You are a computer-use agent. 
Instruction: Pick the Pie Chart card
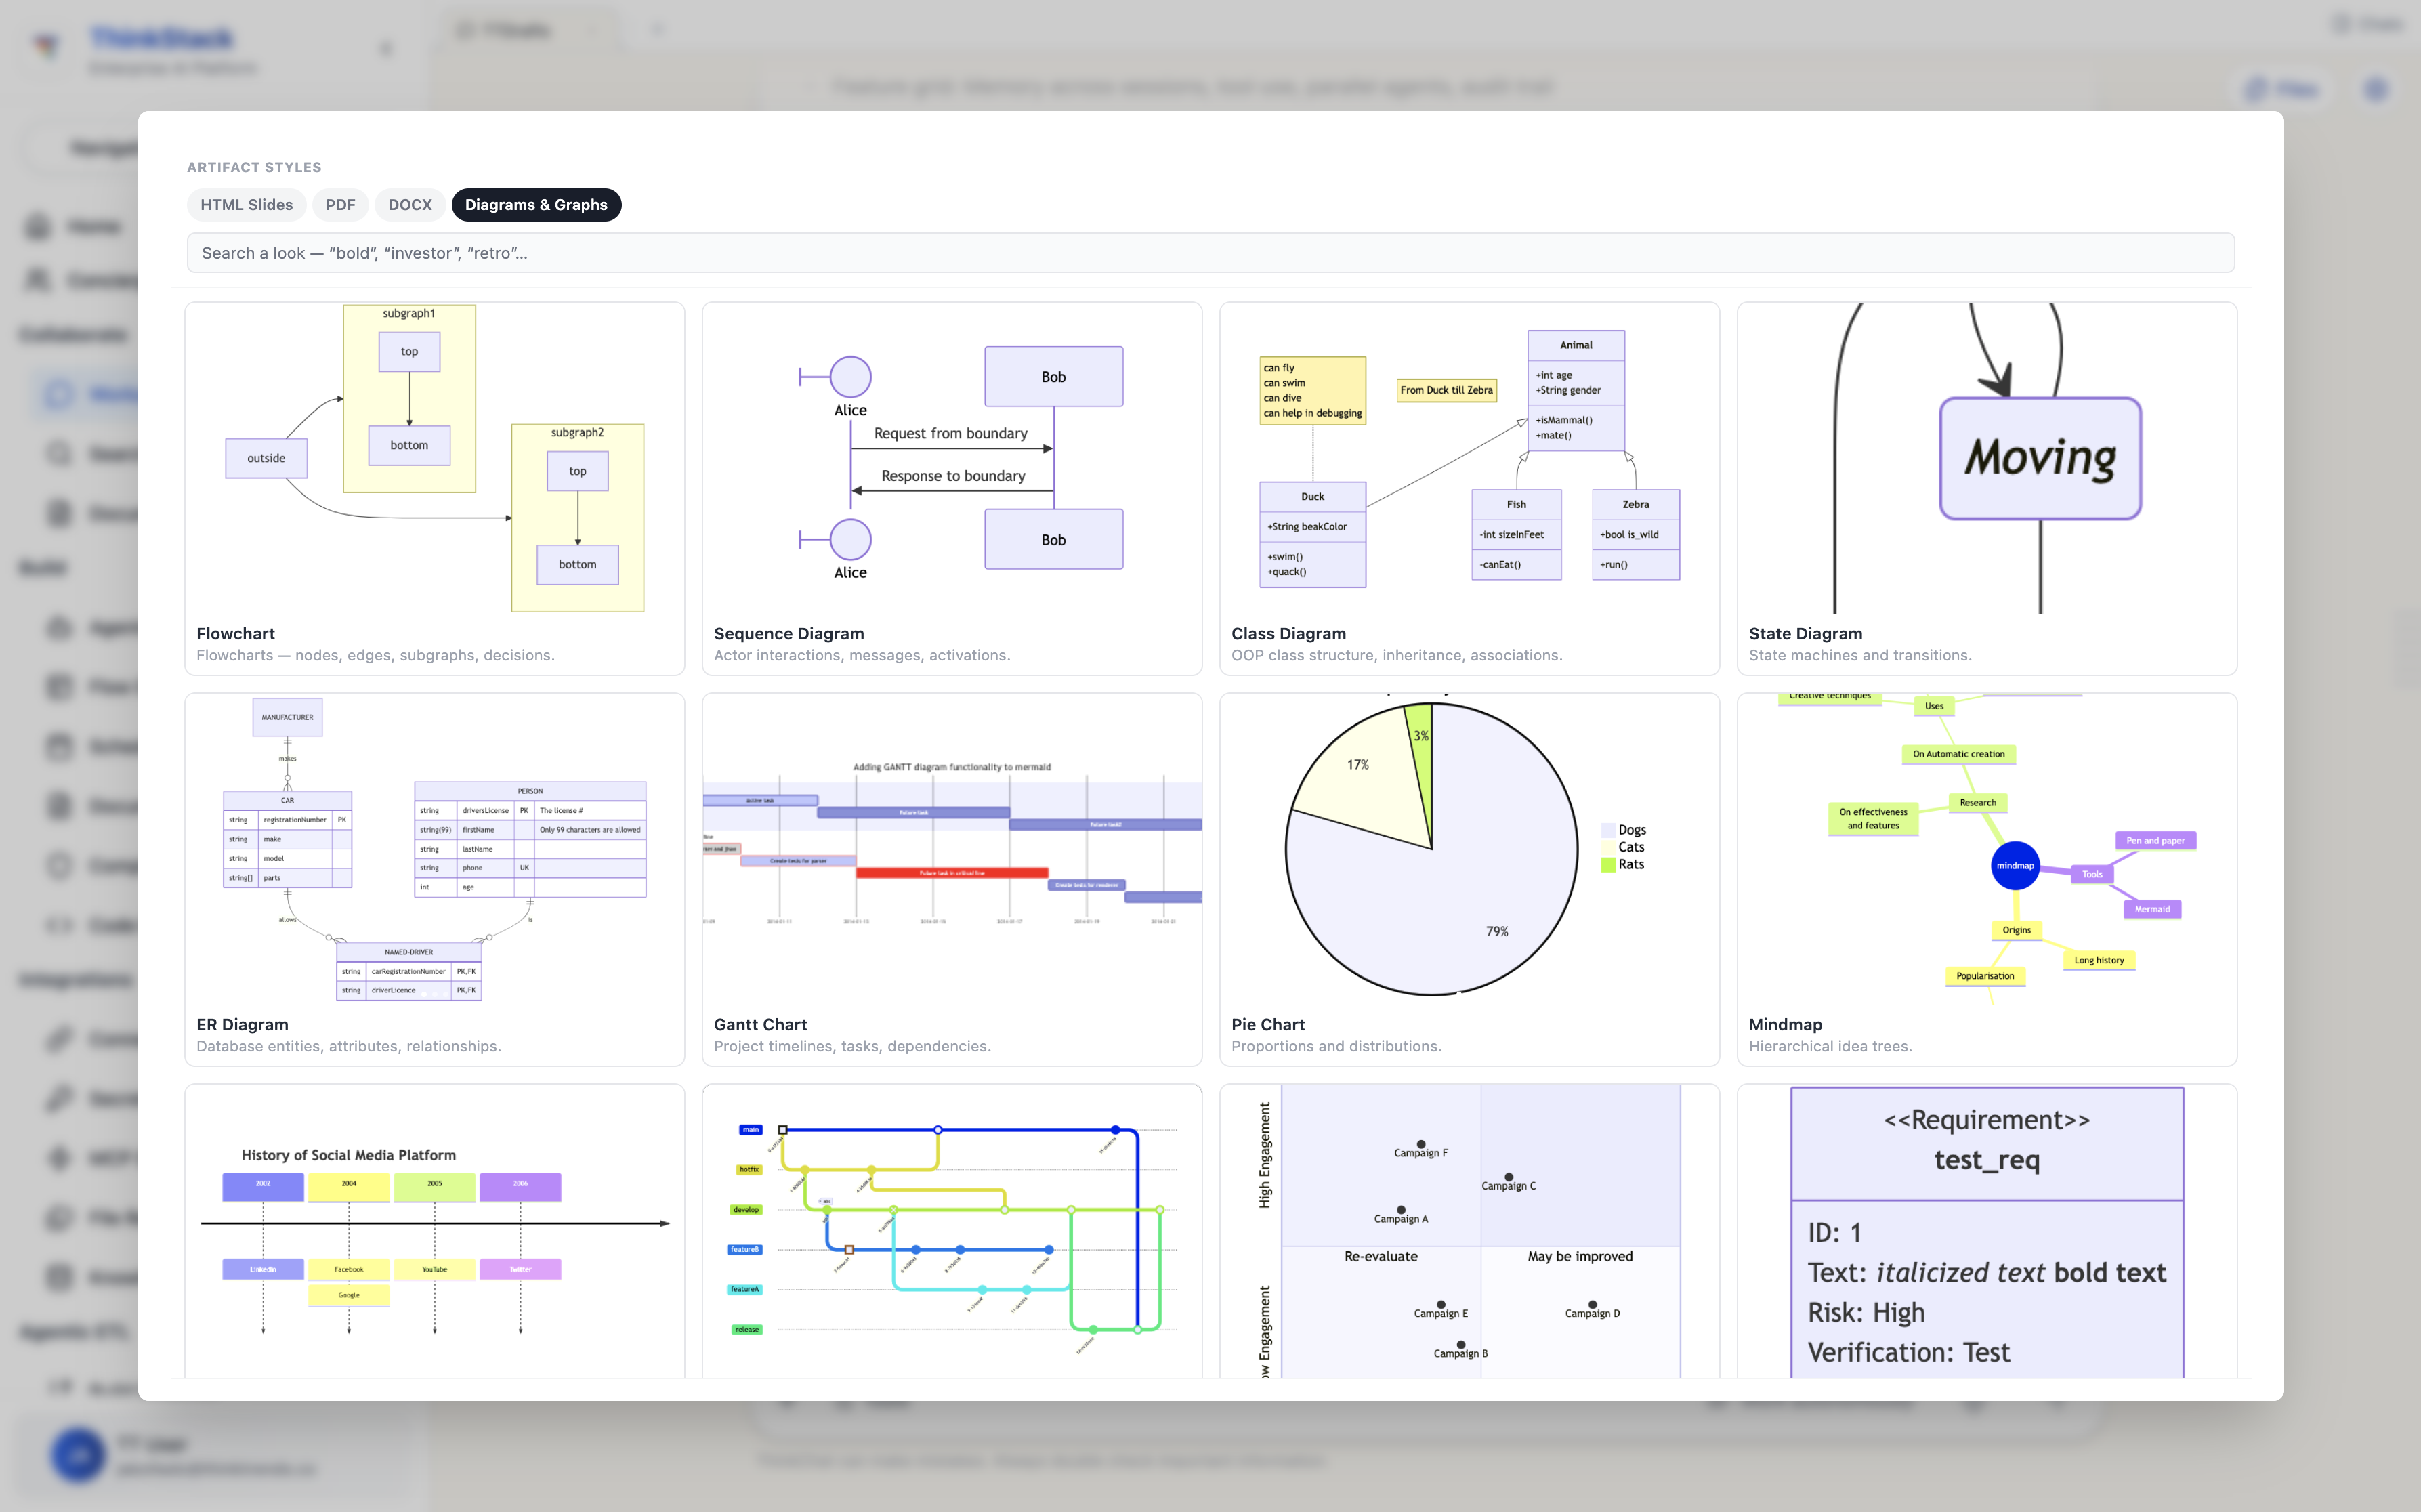coord(1469,880)
